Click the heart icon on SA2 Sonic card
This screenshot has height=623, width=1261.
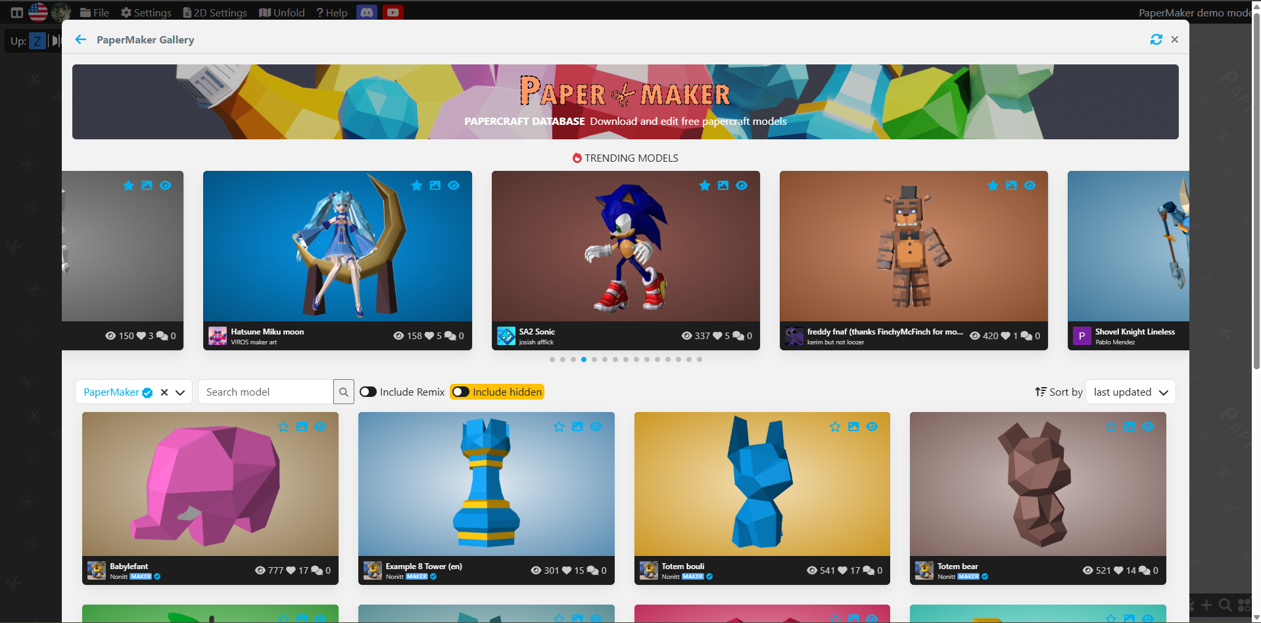(x=718, y=336)
